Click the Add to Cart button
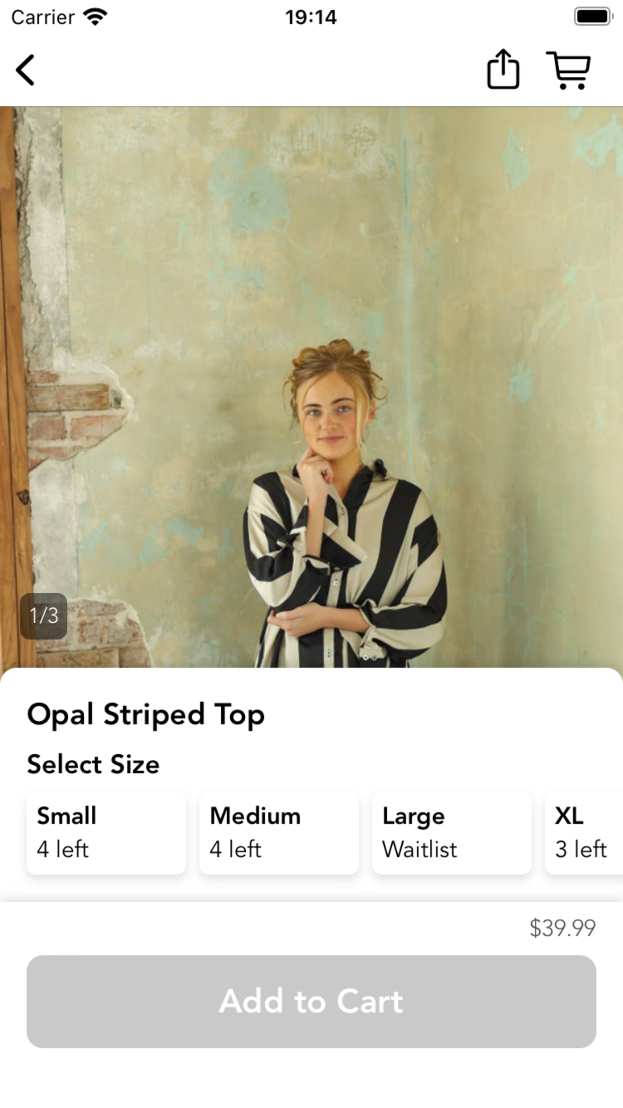Screen dimensions: 623x1108 (x=311, y=1002)
